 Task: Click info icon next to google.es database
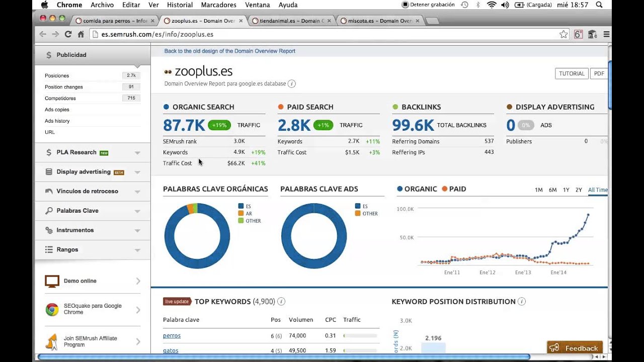292,84
